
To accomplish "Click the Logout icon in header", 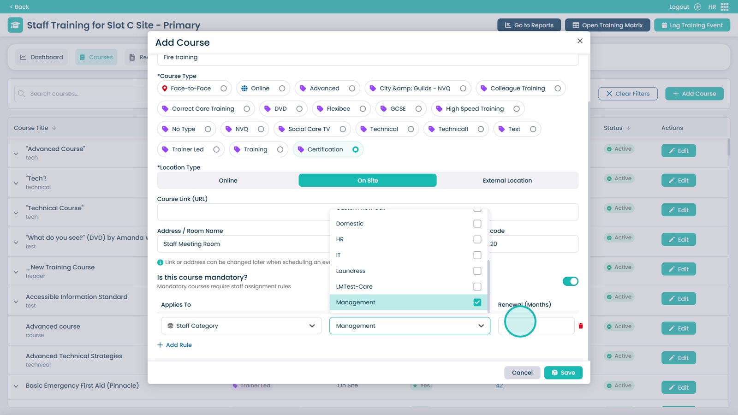I will coord(698,7).
